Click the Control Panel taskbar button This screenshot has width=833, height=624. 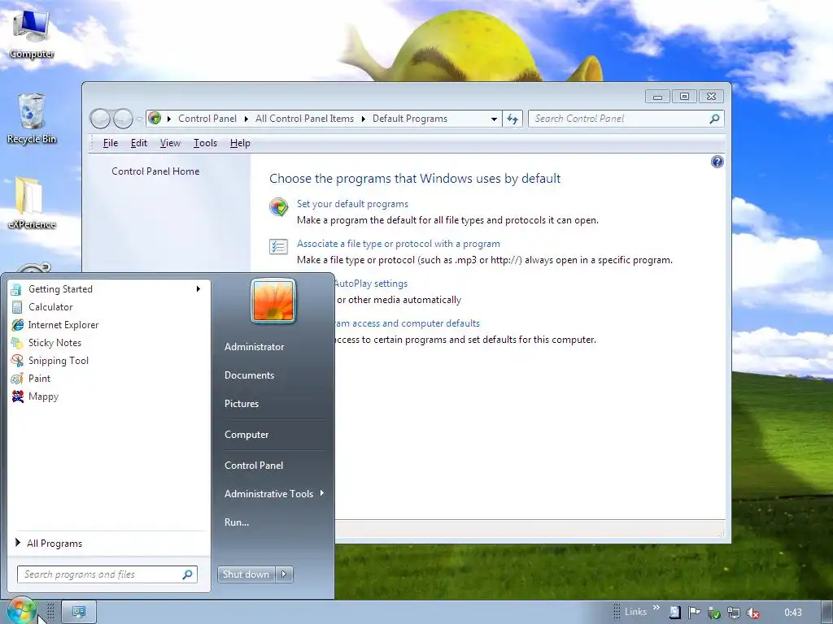(79, 612)
